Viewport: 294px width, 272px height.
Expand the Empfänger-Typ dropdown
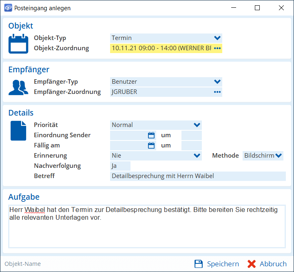coord(217,82)
